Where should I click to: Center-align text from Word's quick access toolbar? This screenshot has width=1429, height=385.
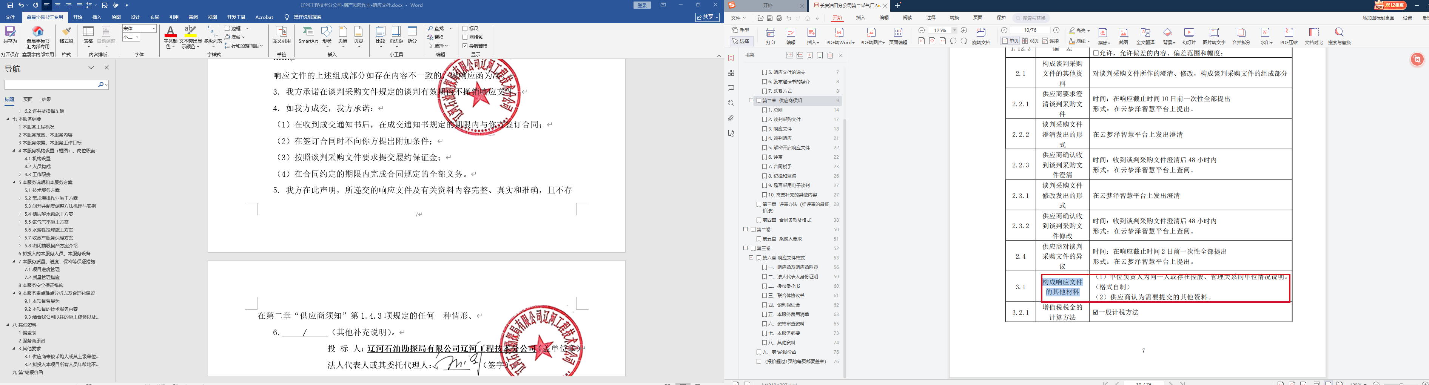[x=57, y=5]
